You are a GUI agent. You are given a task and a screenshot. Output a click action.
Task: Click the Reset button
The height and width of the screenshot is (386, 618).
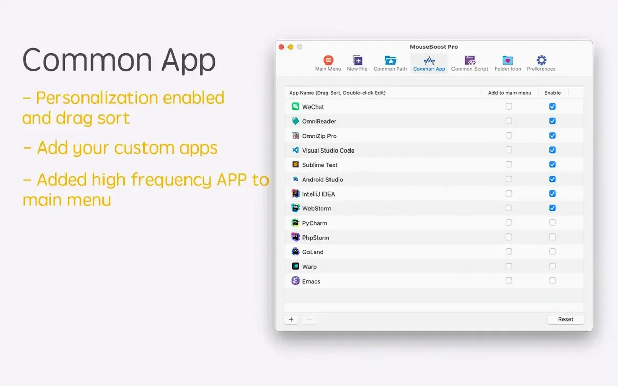click(566, 319)
